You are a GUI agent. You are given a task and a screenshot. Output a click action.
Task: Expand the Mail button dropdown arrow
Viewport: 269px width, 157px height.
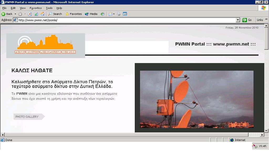114,14
